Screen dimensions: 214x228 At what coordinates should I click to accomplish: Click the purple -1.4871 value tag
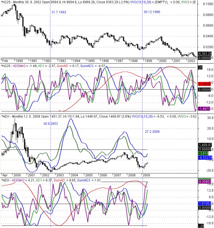pos(204,108)
